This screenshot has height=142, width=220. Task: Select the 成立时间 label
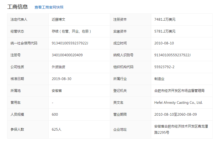click(x=120, y=43)
